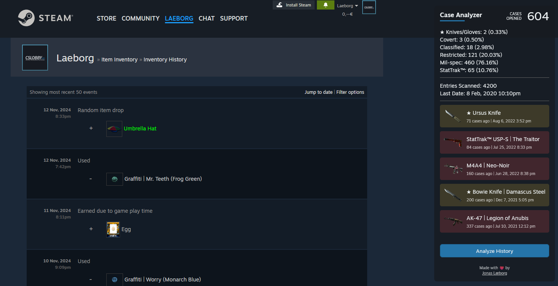Click the Laeborg profile name heading
Viewport: 558px width, 286px height.
tap(75, 58)
